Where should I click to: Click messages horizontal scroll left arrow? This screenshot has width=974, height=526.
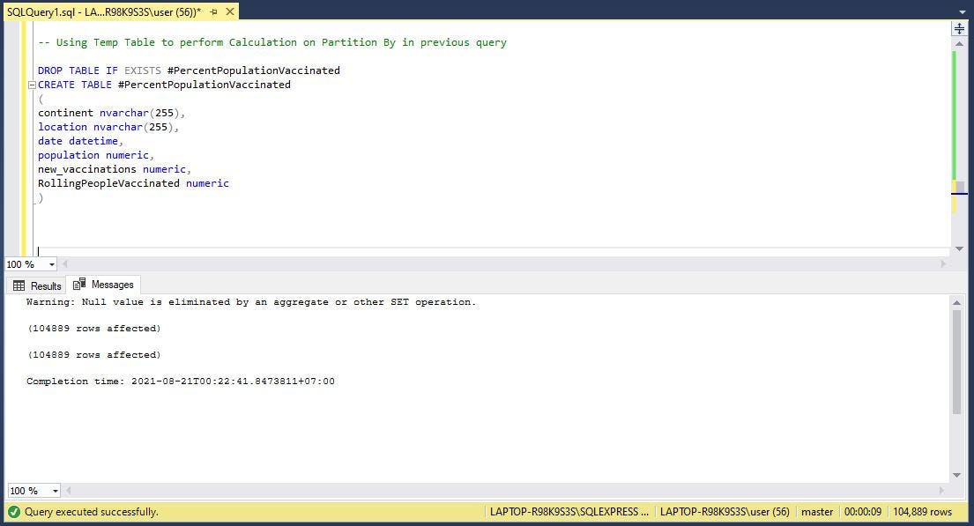(69, 491)
